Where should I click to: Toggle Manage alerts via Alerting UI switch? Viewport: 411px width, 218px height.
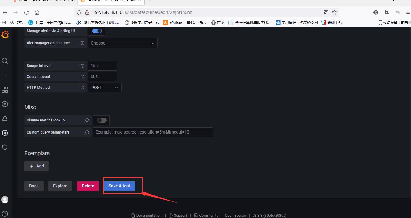(x=97, y=31)
